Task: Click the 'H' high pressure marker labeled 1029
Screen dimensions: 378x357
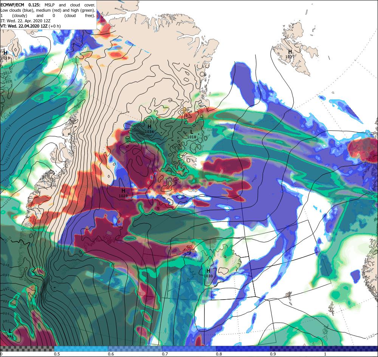Action: pyautogui.click(x=123, y=191)
